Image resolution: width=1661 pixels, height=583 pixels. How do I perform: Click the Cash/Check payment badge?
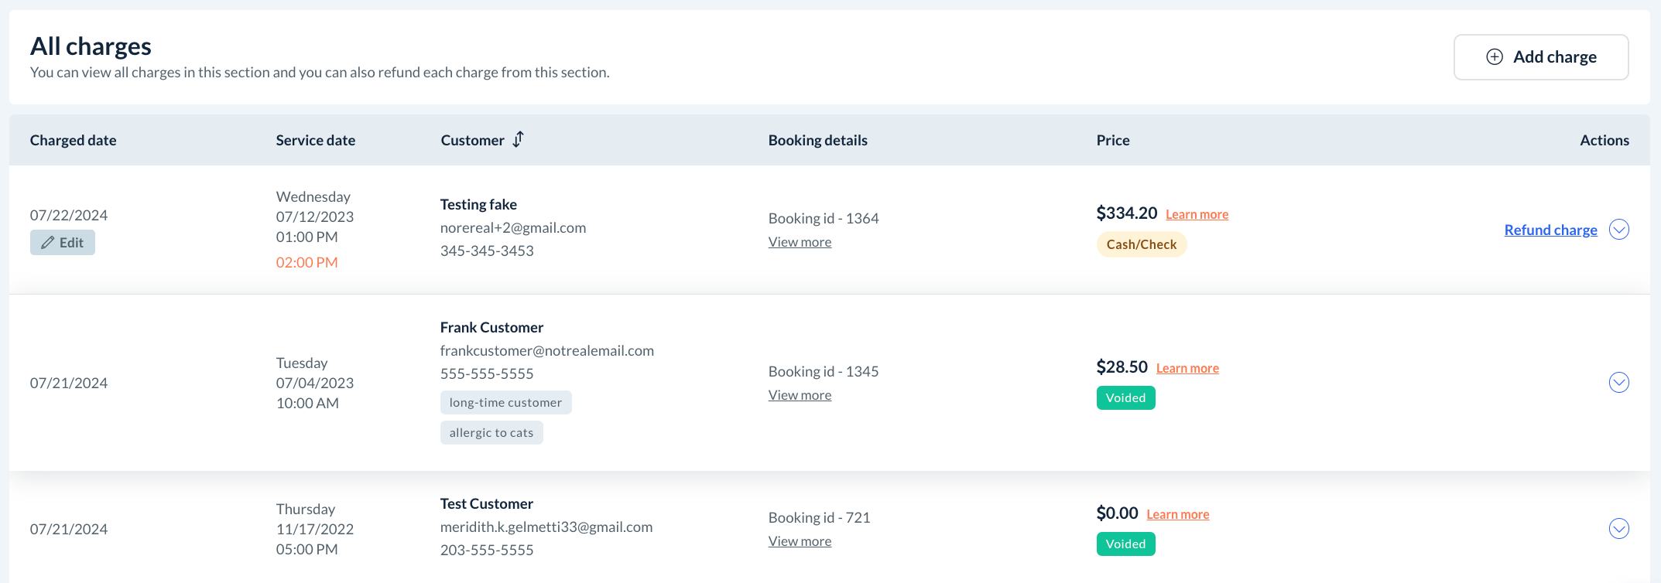(1141, 244)
